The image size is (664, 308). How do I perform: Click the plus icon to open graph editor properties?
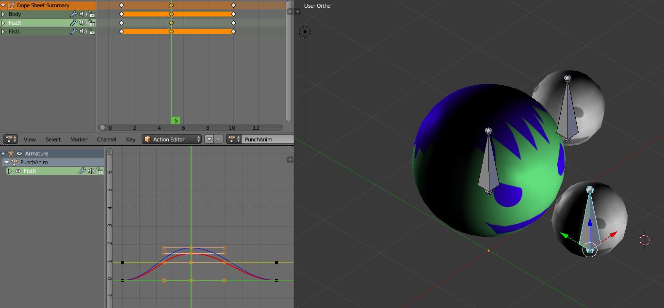pyautogui.click(x=290, y=159)
